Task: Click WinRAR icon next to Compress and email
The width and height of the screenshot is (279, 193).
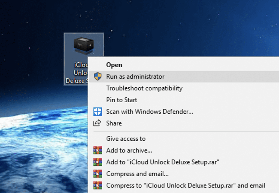Action: click(x=98, y=174)
